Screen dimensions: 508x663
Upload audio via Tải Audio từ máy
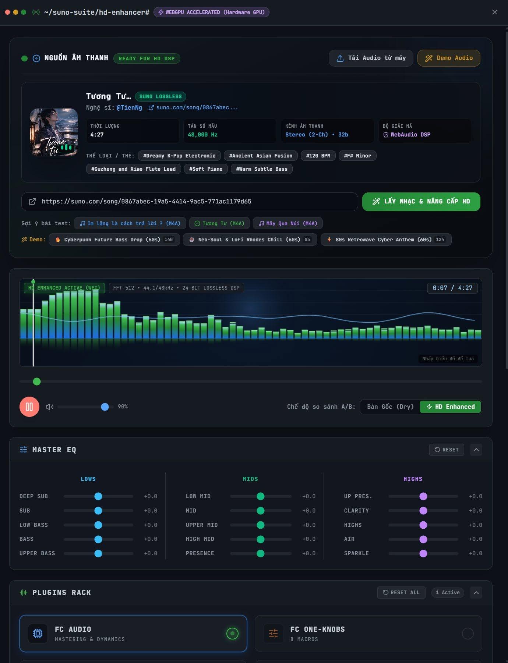pos(371,58)
